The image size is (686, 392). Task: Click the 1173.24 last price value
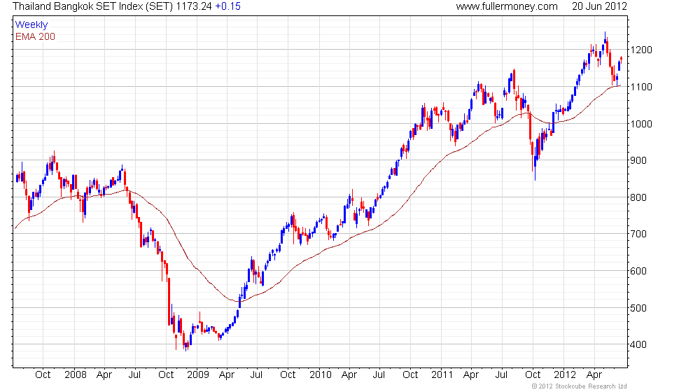[194, 6]
